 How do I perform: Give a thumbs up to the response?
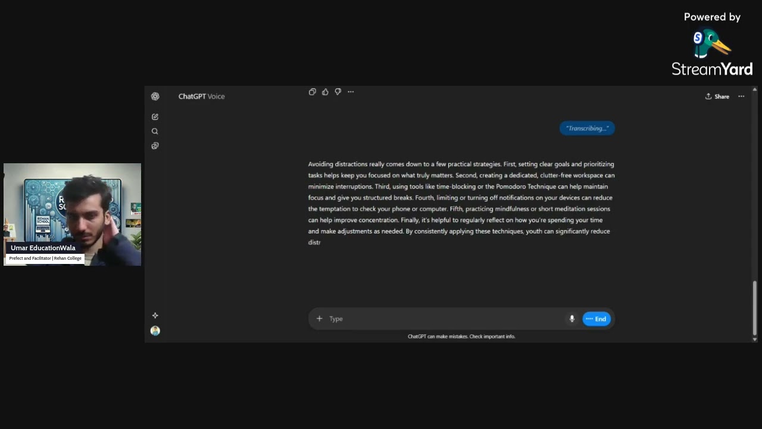pos(325,92)
